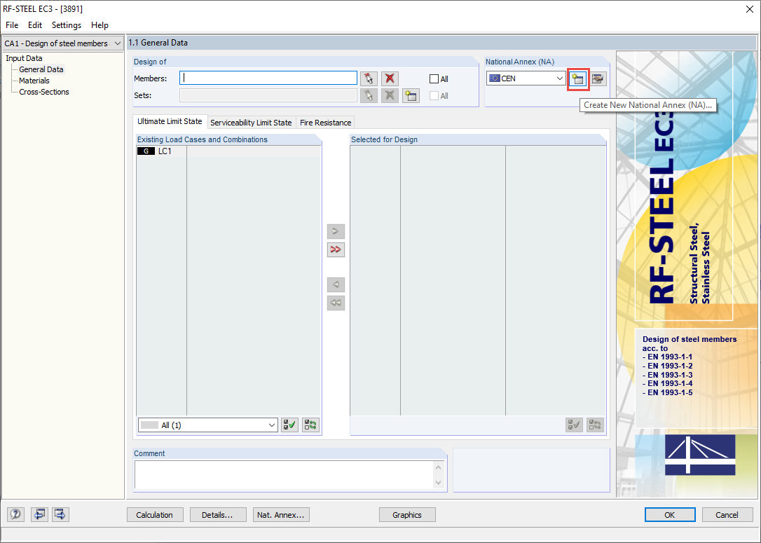Remove selected load case with left arrow

click(x=336, y=284)
